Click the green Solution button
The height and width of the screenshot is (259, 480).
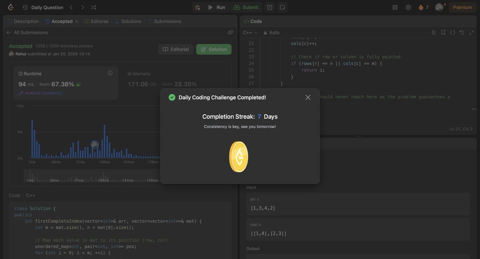pyautogui.click(x=214, y=49)
